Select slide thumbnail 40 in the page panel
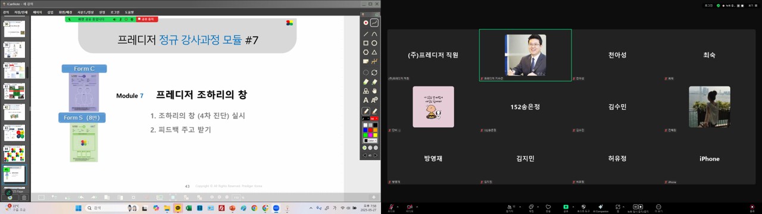Viewport: 762px width, 214px height. coord(14,71)
